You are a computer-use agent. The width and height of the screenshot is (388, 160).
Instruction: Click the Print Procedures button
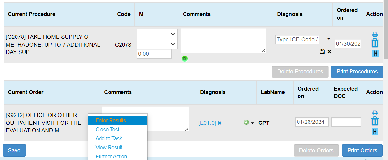[x=357, y=72]
